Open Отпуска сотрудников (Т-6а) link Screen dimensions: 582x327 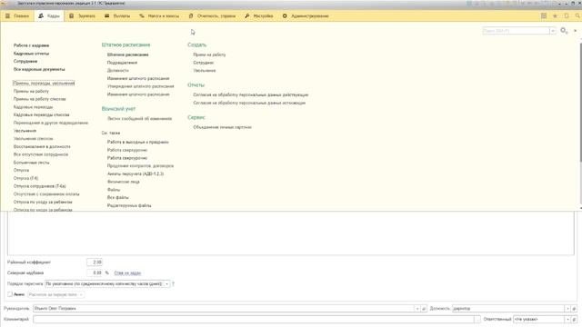point(39,186)
